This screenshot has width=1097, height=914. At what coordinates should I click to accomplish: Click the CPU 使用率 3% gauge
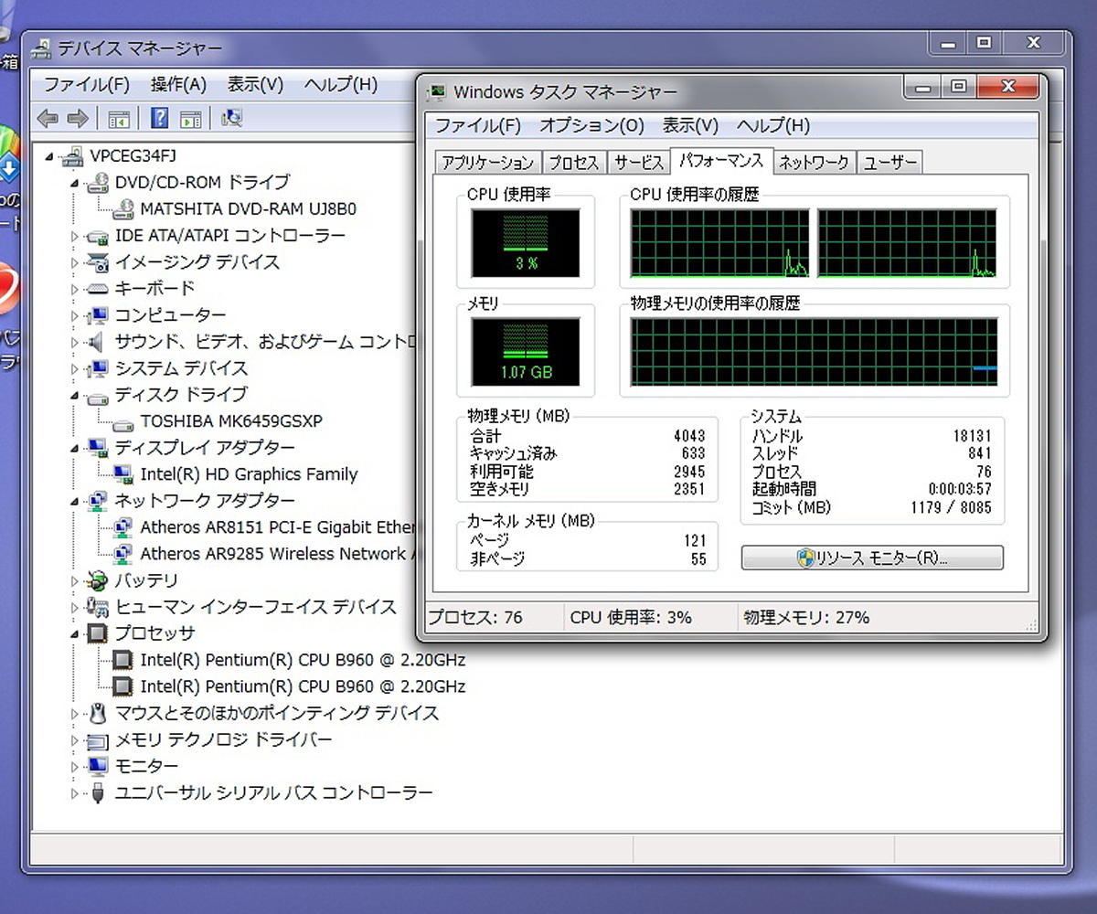(526, 243)
